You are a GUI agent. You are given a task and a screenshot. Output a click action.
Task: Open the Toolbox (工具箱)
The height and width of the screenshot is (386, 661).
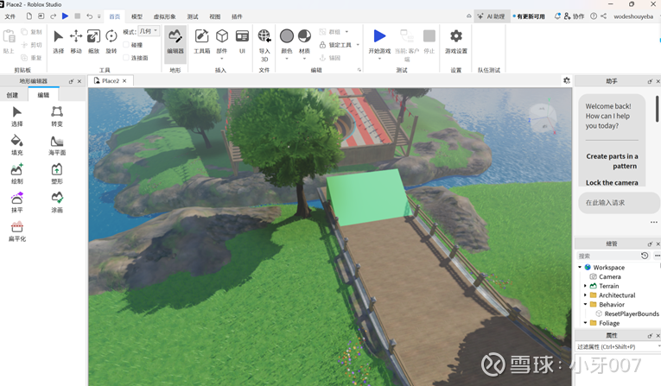coord(201,41)
